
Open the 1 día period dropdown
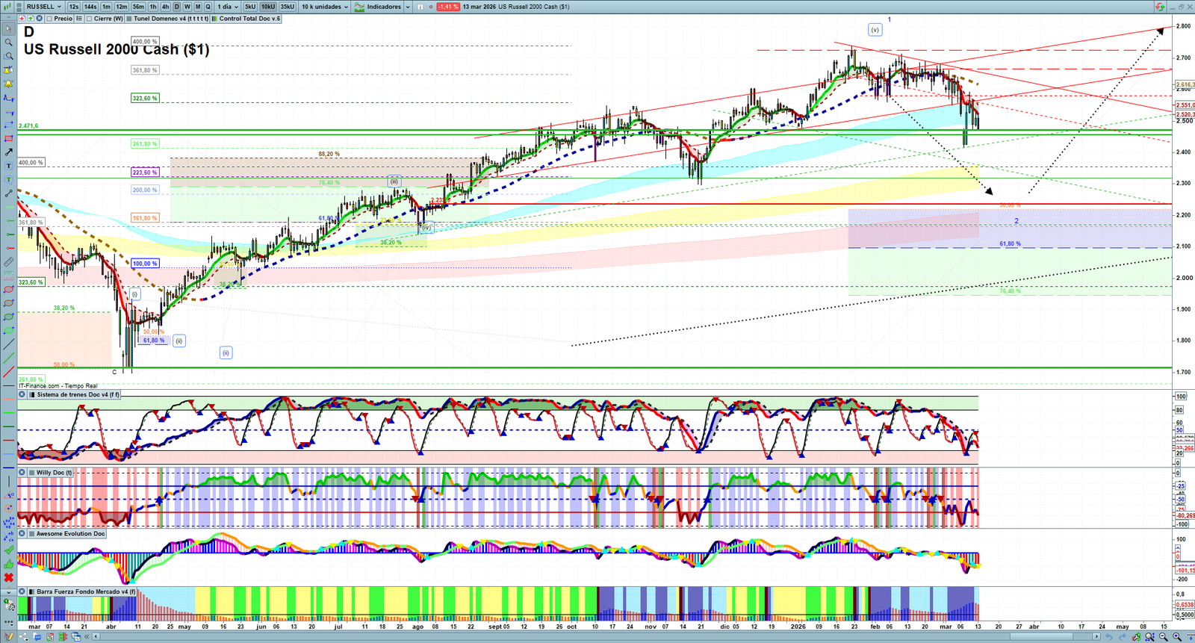(x=228, y=7)
